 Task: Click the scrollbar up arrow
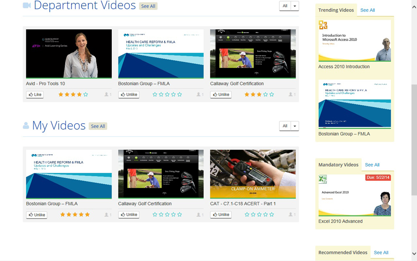414,7
